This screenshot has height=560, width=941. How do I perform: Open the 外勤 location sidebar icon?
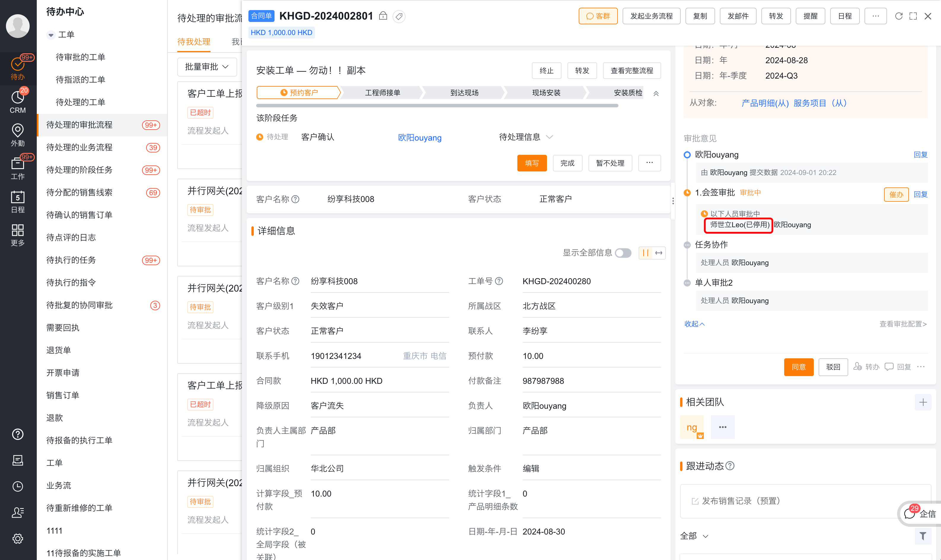(18, 135)
